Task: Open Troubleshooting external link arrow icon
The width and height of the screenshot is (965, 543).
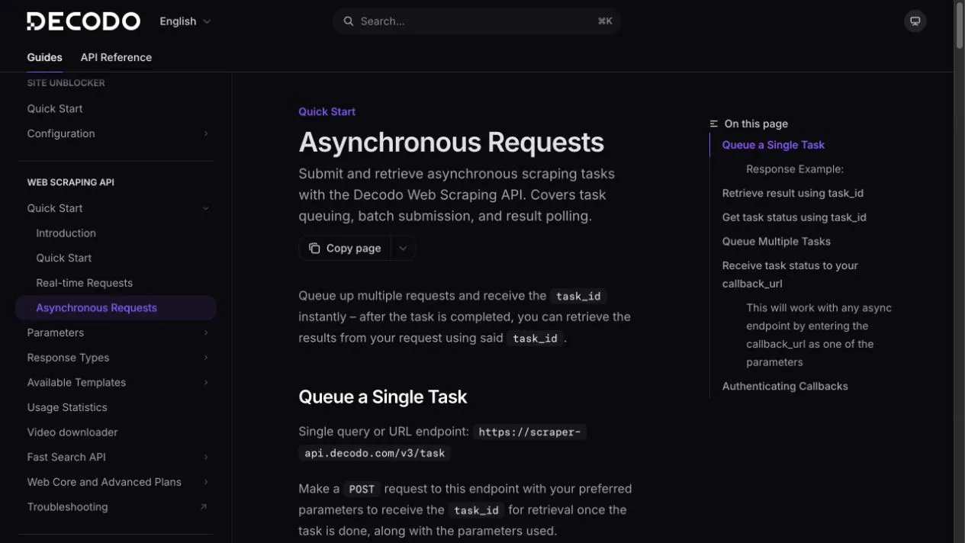Action: (x=203, y=507)
